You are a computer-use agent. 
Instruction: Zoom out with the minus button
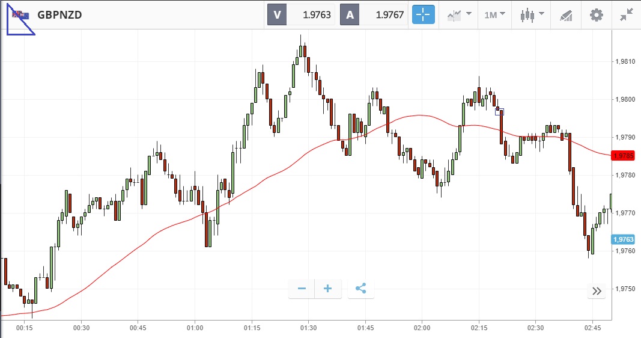tap(302, 289)
